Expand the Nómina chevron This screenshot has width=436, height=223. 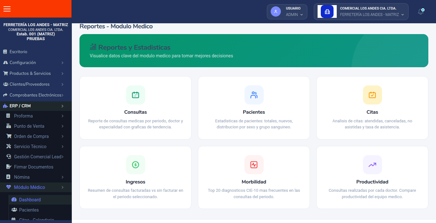click(x=63, y=177)
